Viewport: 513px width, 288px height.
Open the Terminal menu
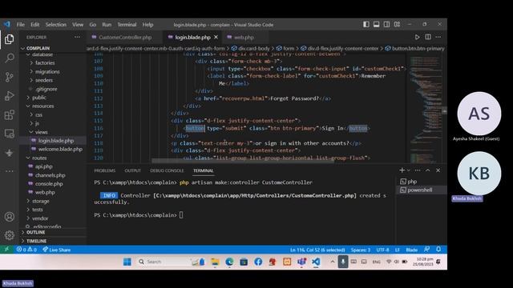tap(127, 25)
